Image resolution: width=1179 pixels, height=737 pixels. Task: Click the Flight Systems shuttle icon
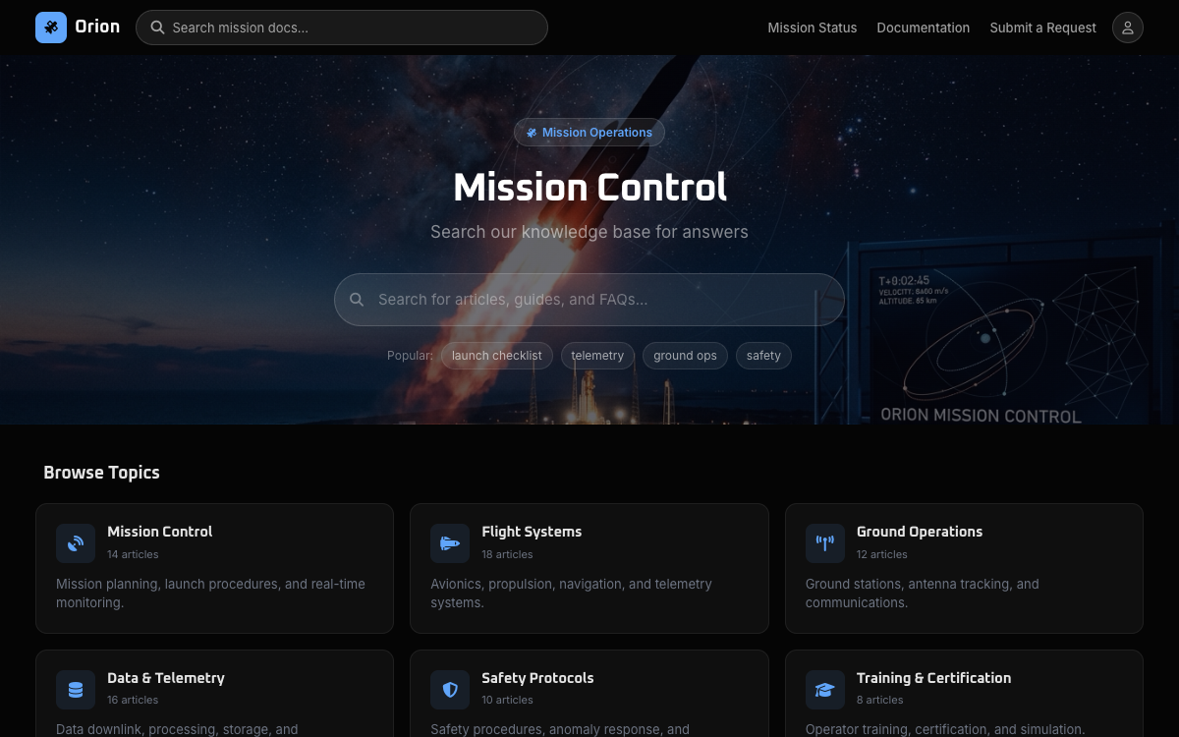coord(450,543)
